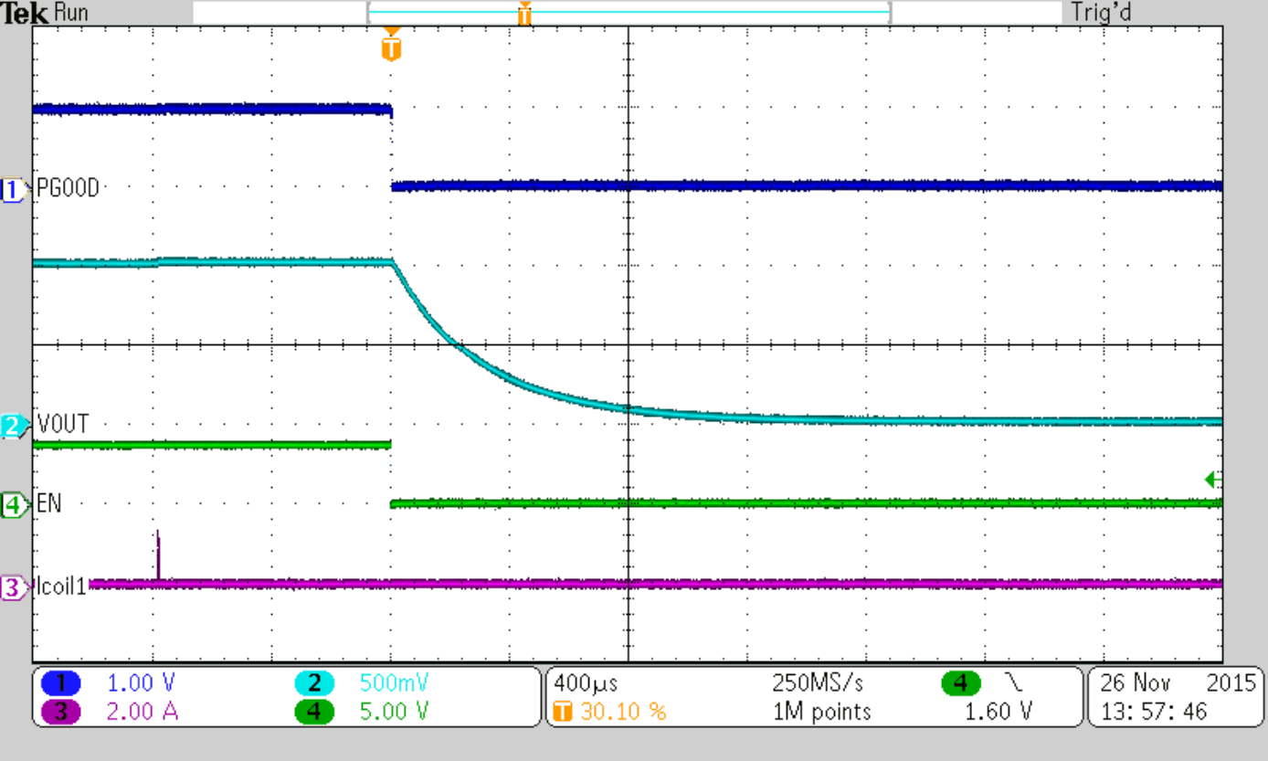Click the cyan channel 2 badge
Image resolution: width=1268 pixels, height=761 pixels.
pyautogui.click(x=313, y=682)
